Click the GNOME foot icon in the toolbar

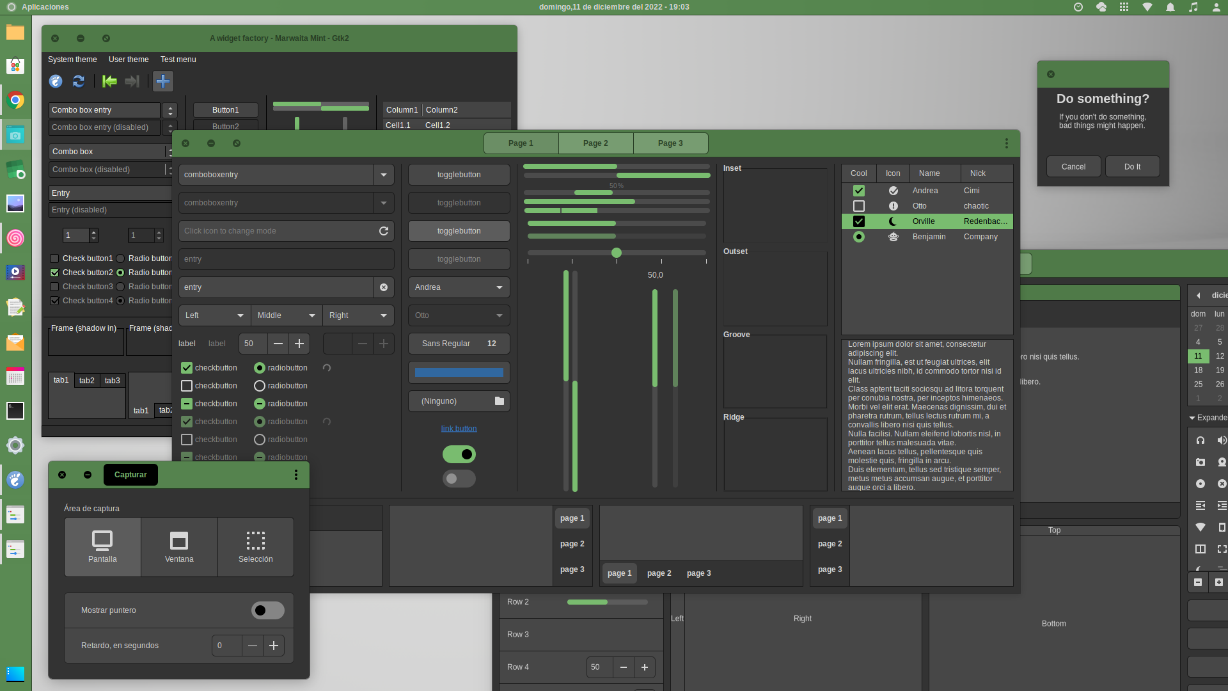[56, 81]
